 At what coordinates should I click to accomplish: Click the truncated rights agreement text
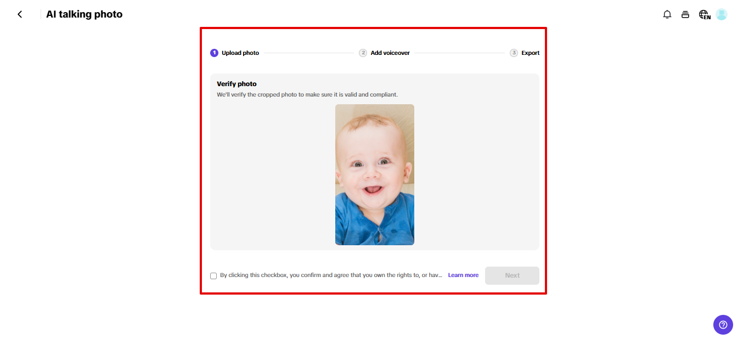pyautogui.click(x=331, y=275)
